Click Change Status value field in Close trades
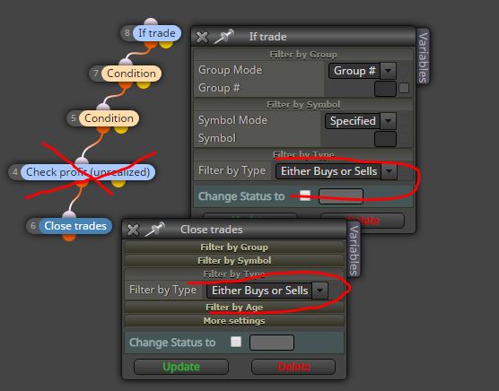Screen dimensions: 499x391 [x=272, y=343]
